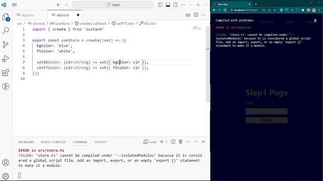The height and width of the screenshot is (181, 323).
Task: Open the Search view in activity bar
Action: 6,31
